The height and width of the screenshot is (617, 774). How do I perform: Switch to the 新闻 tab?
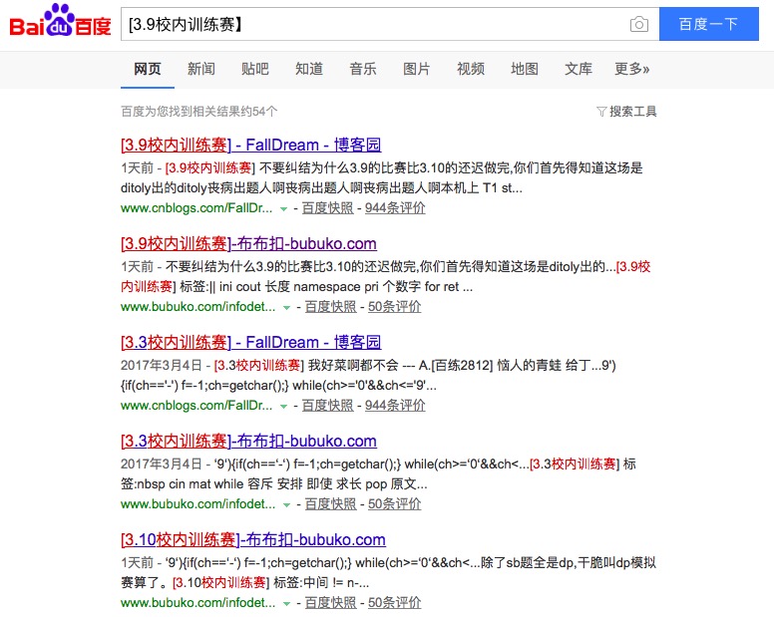(x=200, y=69)
